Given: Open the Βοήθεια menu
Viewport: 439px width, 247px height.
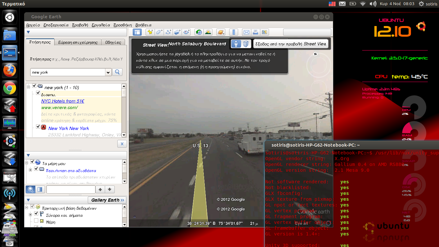Looking at the screenshot, I should (x=143, y=25).
